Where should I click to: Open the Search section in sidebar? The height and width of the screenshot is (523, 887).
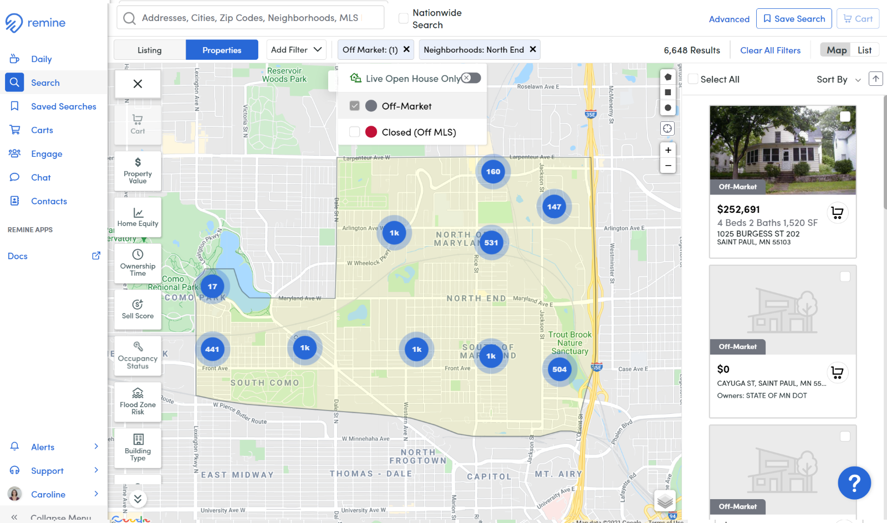click(45, 83)
